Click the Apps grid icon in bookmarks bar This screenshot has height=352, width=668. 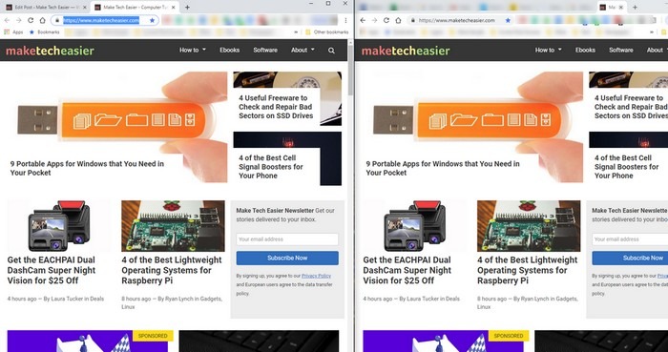[x=7, y=31]
